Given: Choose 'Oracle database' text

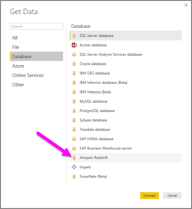Looking at the screenshot, I should (x=93, y=64).
